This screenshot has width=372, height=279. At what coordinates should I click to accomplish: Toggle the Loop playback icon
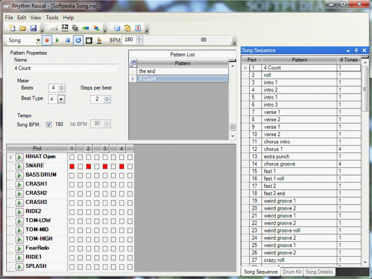[78, 40]
